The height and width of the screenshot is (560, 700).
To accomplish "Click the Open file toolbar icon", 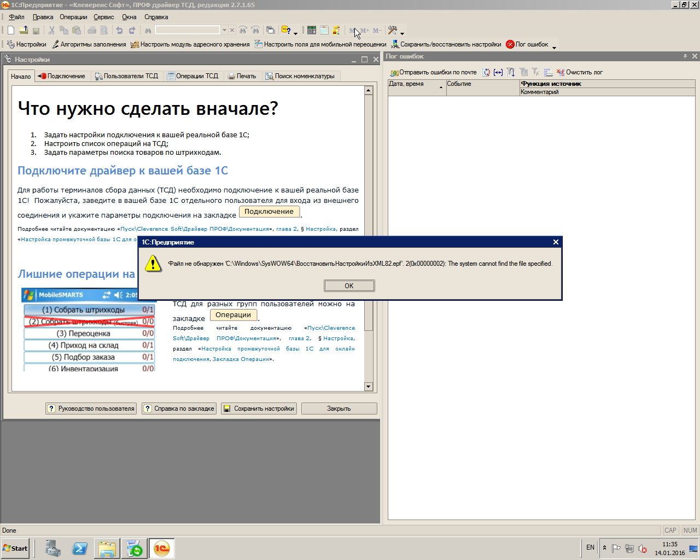I will pyautogui.click(x=24, y=30).
